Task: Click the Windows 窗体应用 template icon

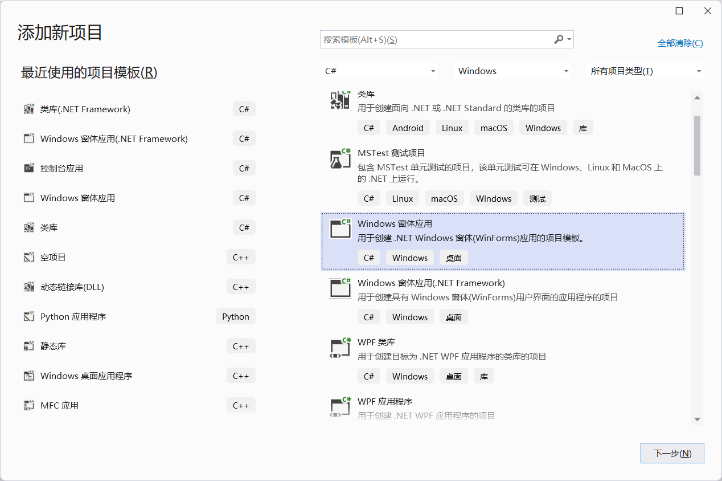Action: [x=340, y=229]
